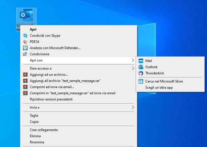The image size is (207, 147).
Task: Click the Skype icon in context menu
Action: click(25, 36)
